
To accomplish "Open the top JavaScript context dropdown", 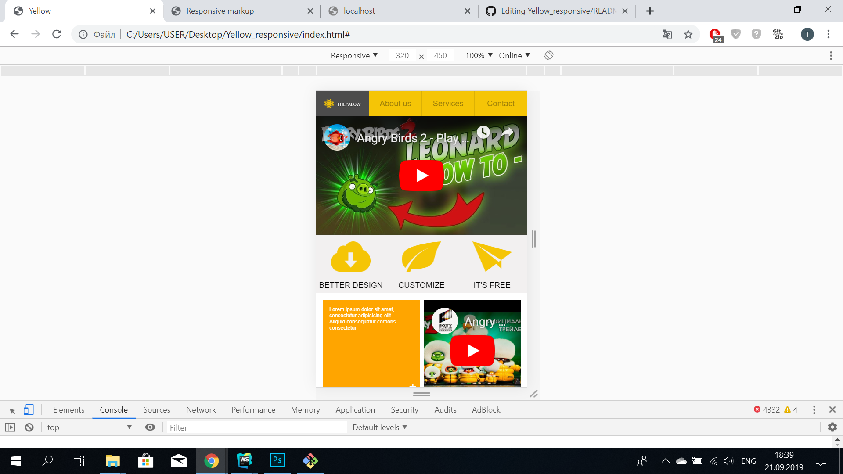I will click(90, 427).
